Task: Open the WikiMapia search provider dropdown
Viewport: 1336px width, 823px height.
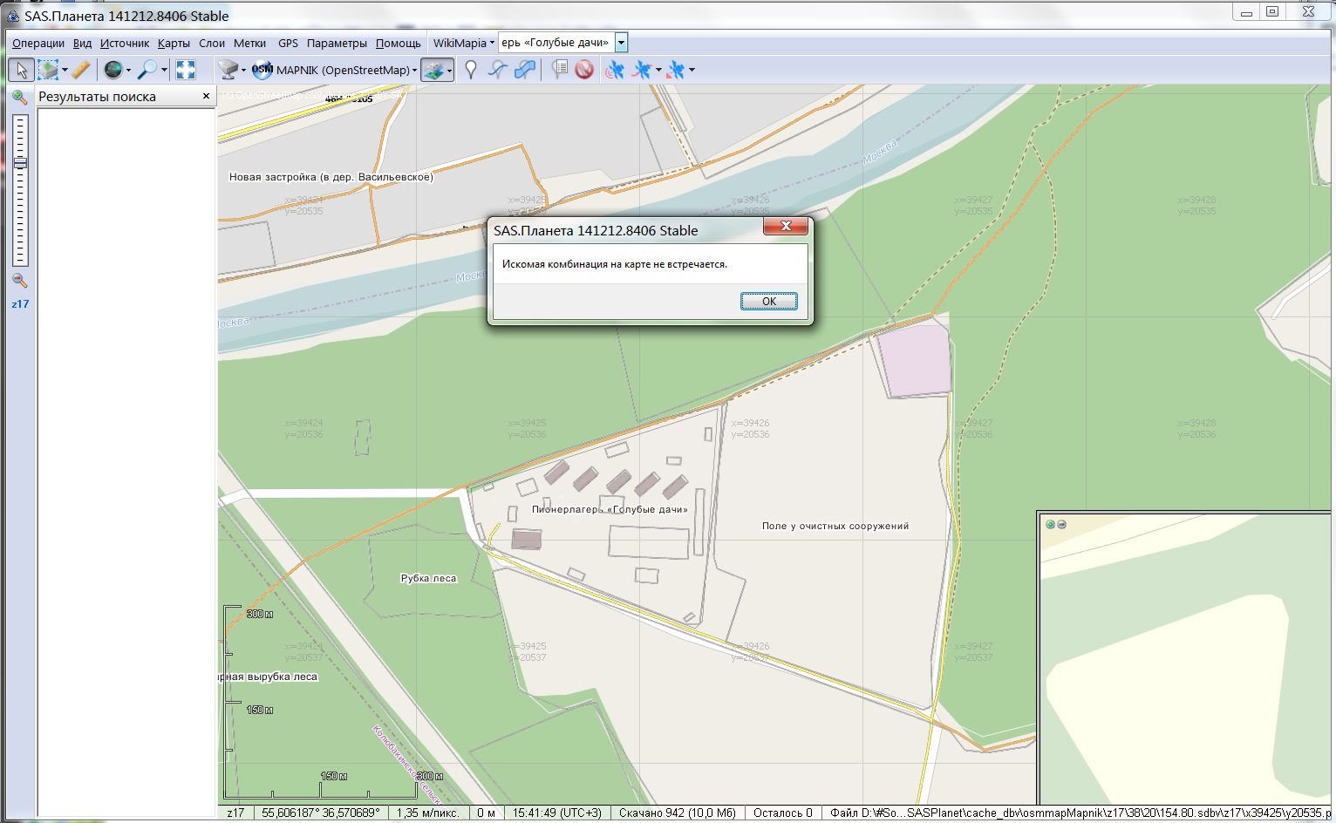Action: pyautogui.click(x=463, y=43)
